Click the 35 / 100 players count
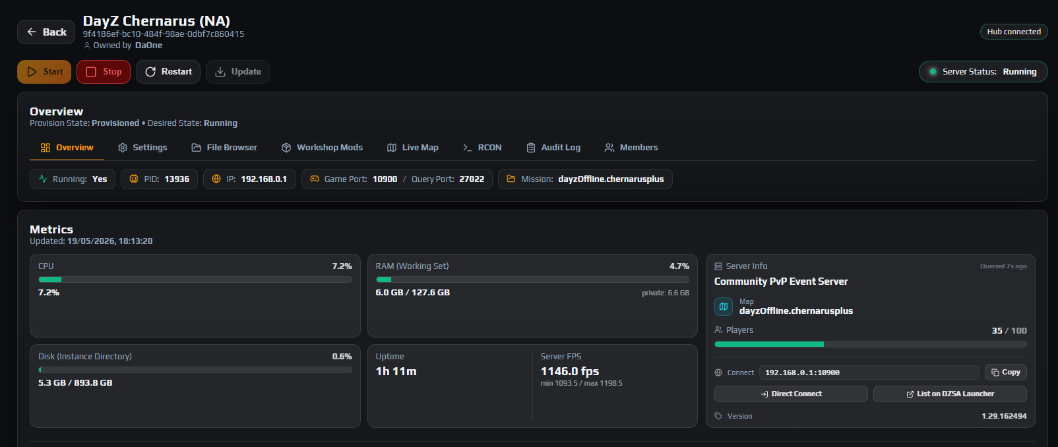This screenshot has height=447, width=1058. tap(1009, 330)
